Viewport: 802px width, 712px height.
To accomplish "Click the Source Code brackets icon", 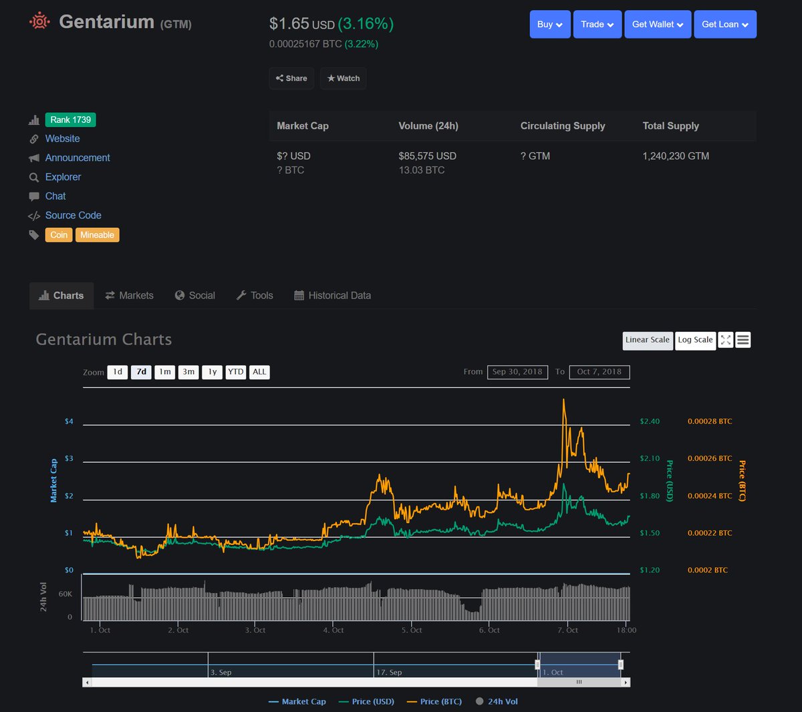I will (x=33, y=216).
